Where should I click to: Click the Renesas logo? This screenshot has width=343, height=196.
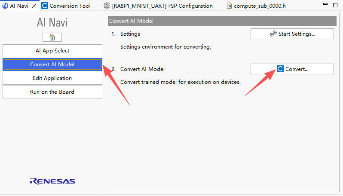pos(52,181)
